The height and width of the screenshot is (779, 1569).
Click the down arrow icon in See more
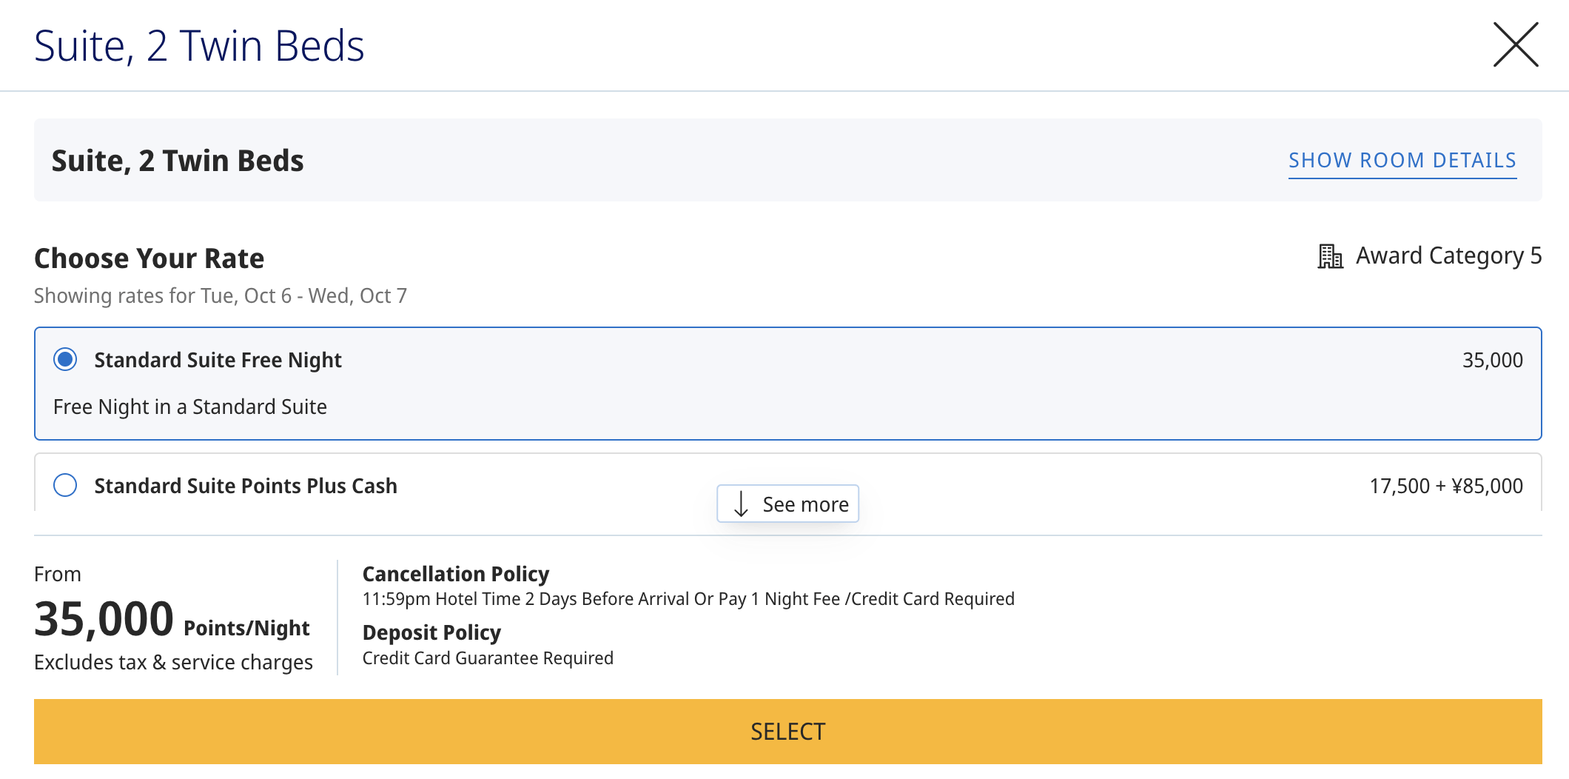pos(741,504)
